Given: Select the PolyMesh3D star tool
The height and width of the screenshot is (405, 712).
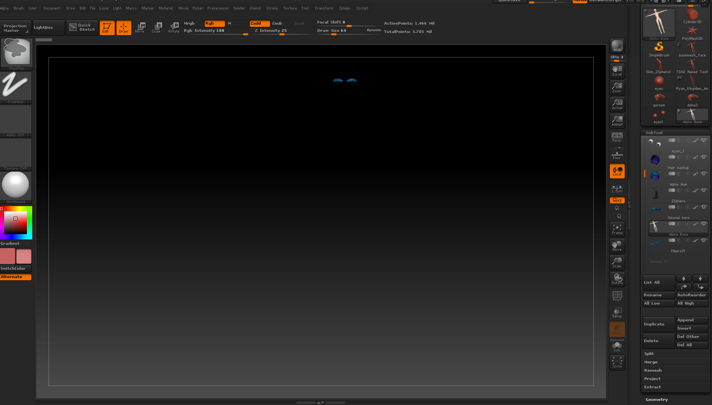Looking at the screenshot, I should (x=692, y=33).
